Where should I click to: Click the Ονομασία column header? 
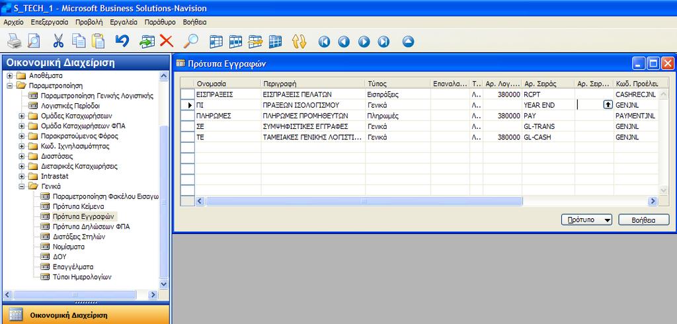point(228,83)
